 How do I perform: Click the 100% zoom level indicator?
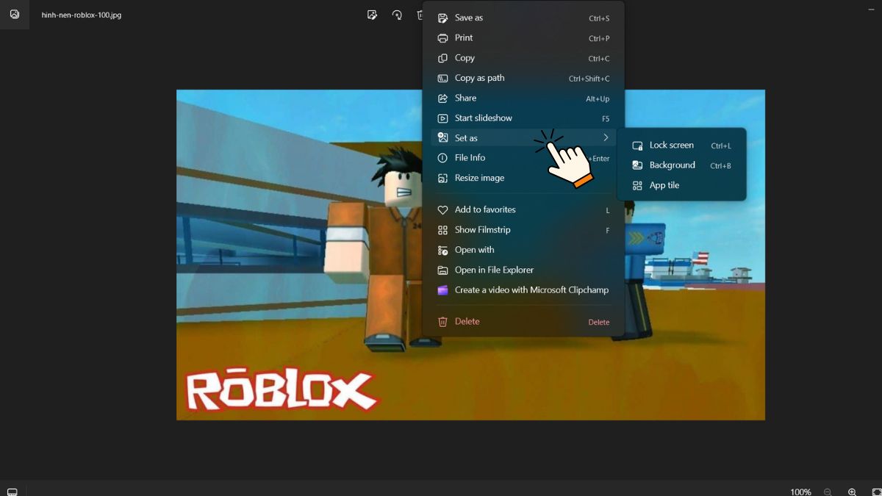point(800,492)
